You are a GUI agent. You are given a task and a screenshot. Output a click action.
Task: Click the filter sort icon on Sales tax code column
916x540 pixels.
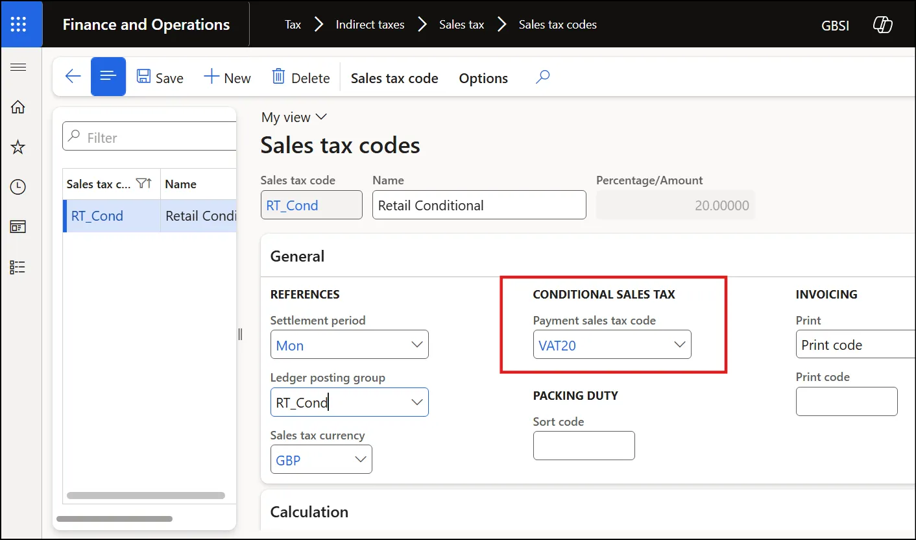(144, 184)
